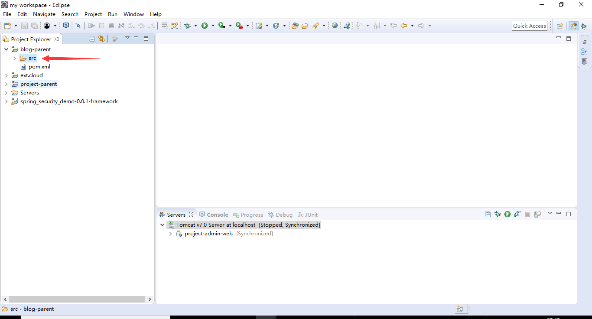Click the Back navigation arrow icon
The image size is (592, 319).
[x=404, y=26]
